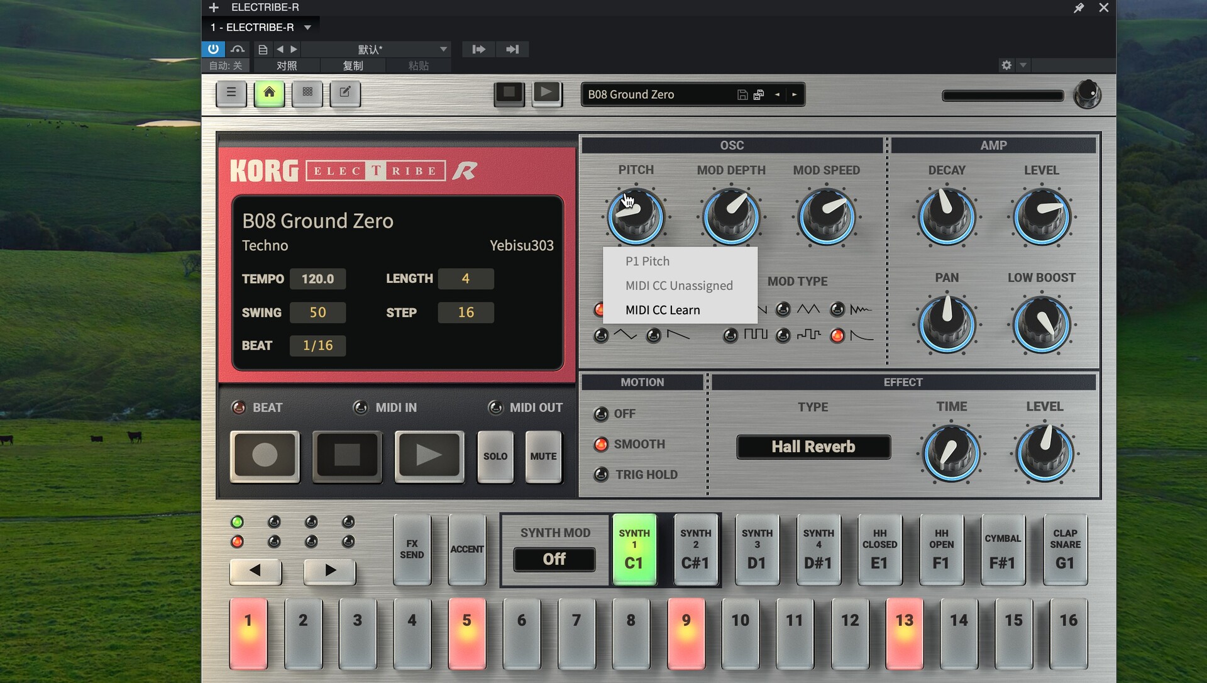Toggle the MUTE button
The width and height of the screenshot is (1207, 683).
pos(543,456)
